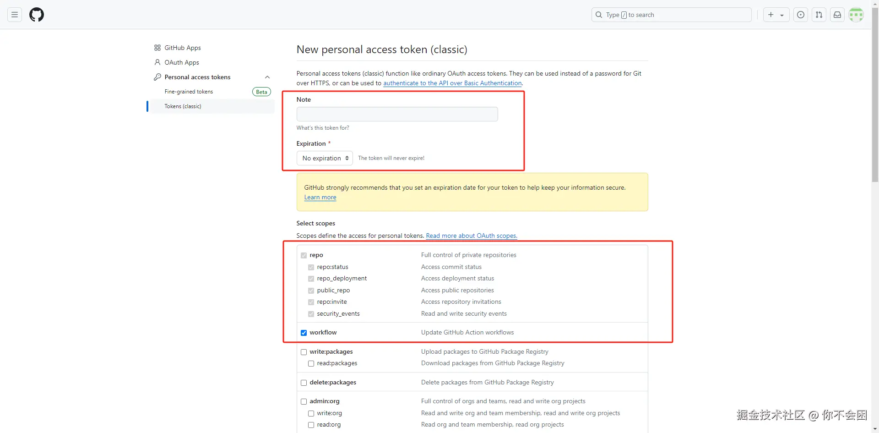Click 'Upload packages to GitHub Package Registry'
The image size is (879, 433).
(x=484, y=351)
